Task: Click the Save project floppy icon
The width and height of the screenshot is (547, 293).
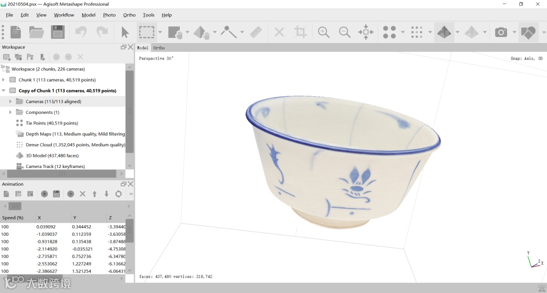Action: [x=58, y=32]
